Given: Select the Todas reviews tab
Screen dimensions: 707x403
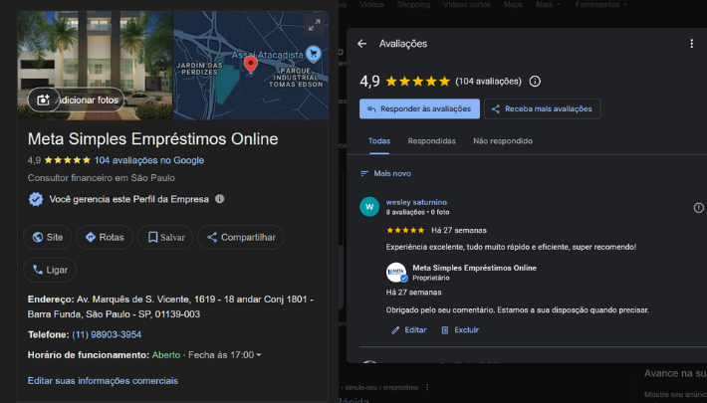Looking at the screenshot, I should click(379, 141).
